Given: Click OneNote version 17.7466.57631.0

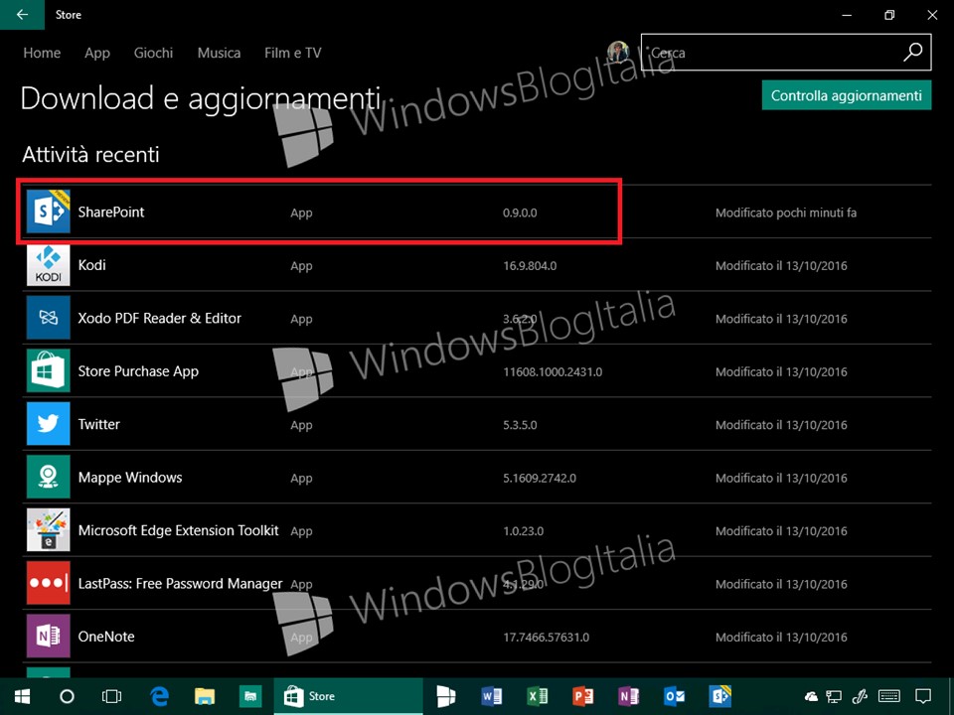Looking at the screenshot, I should tap(547, 638).
